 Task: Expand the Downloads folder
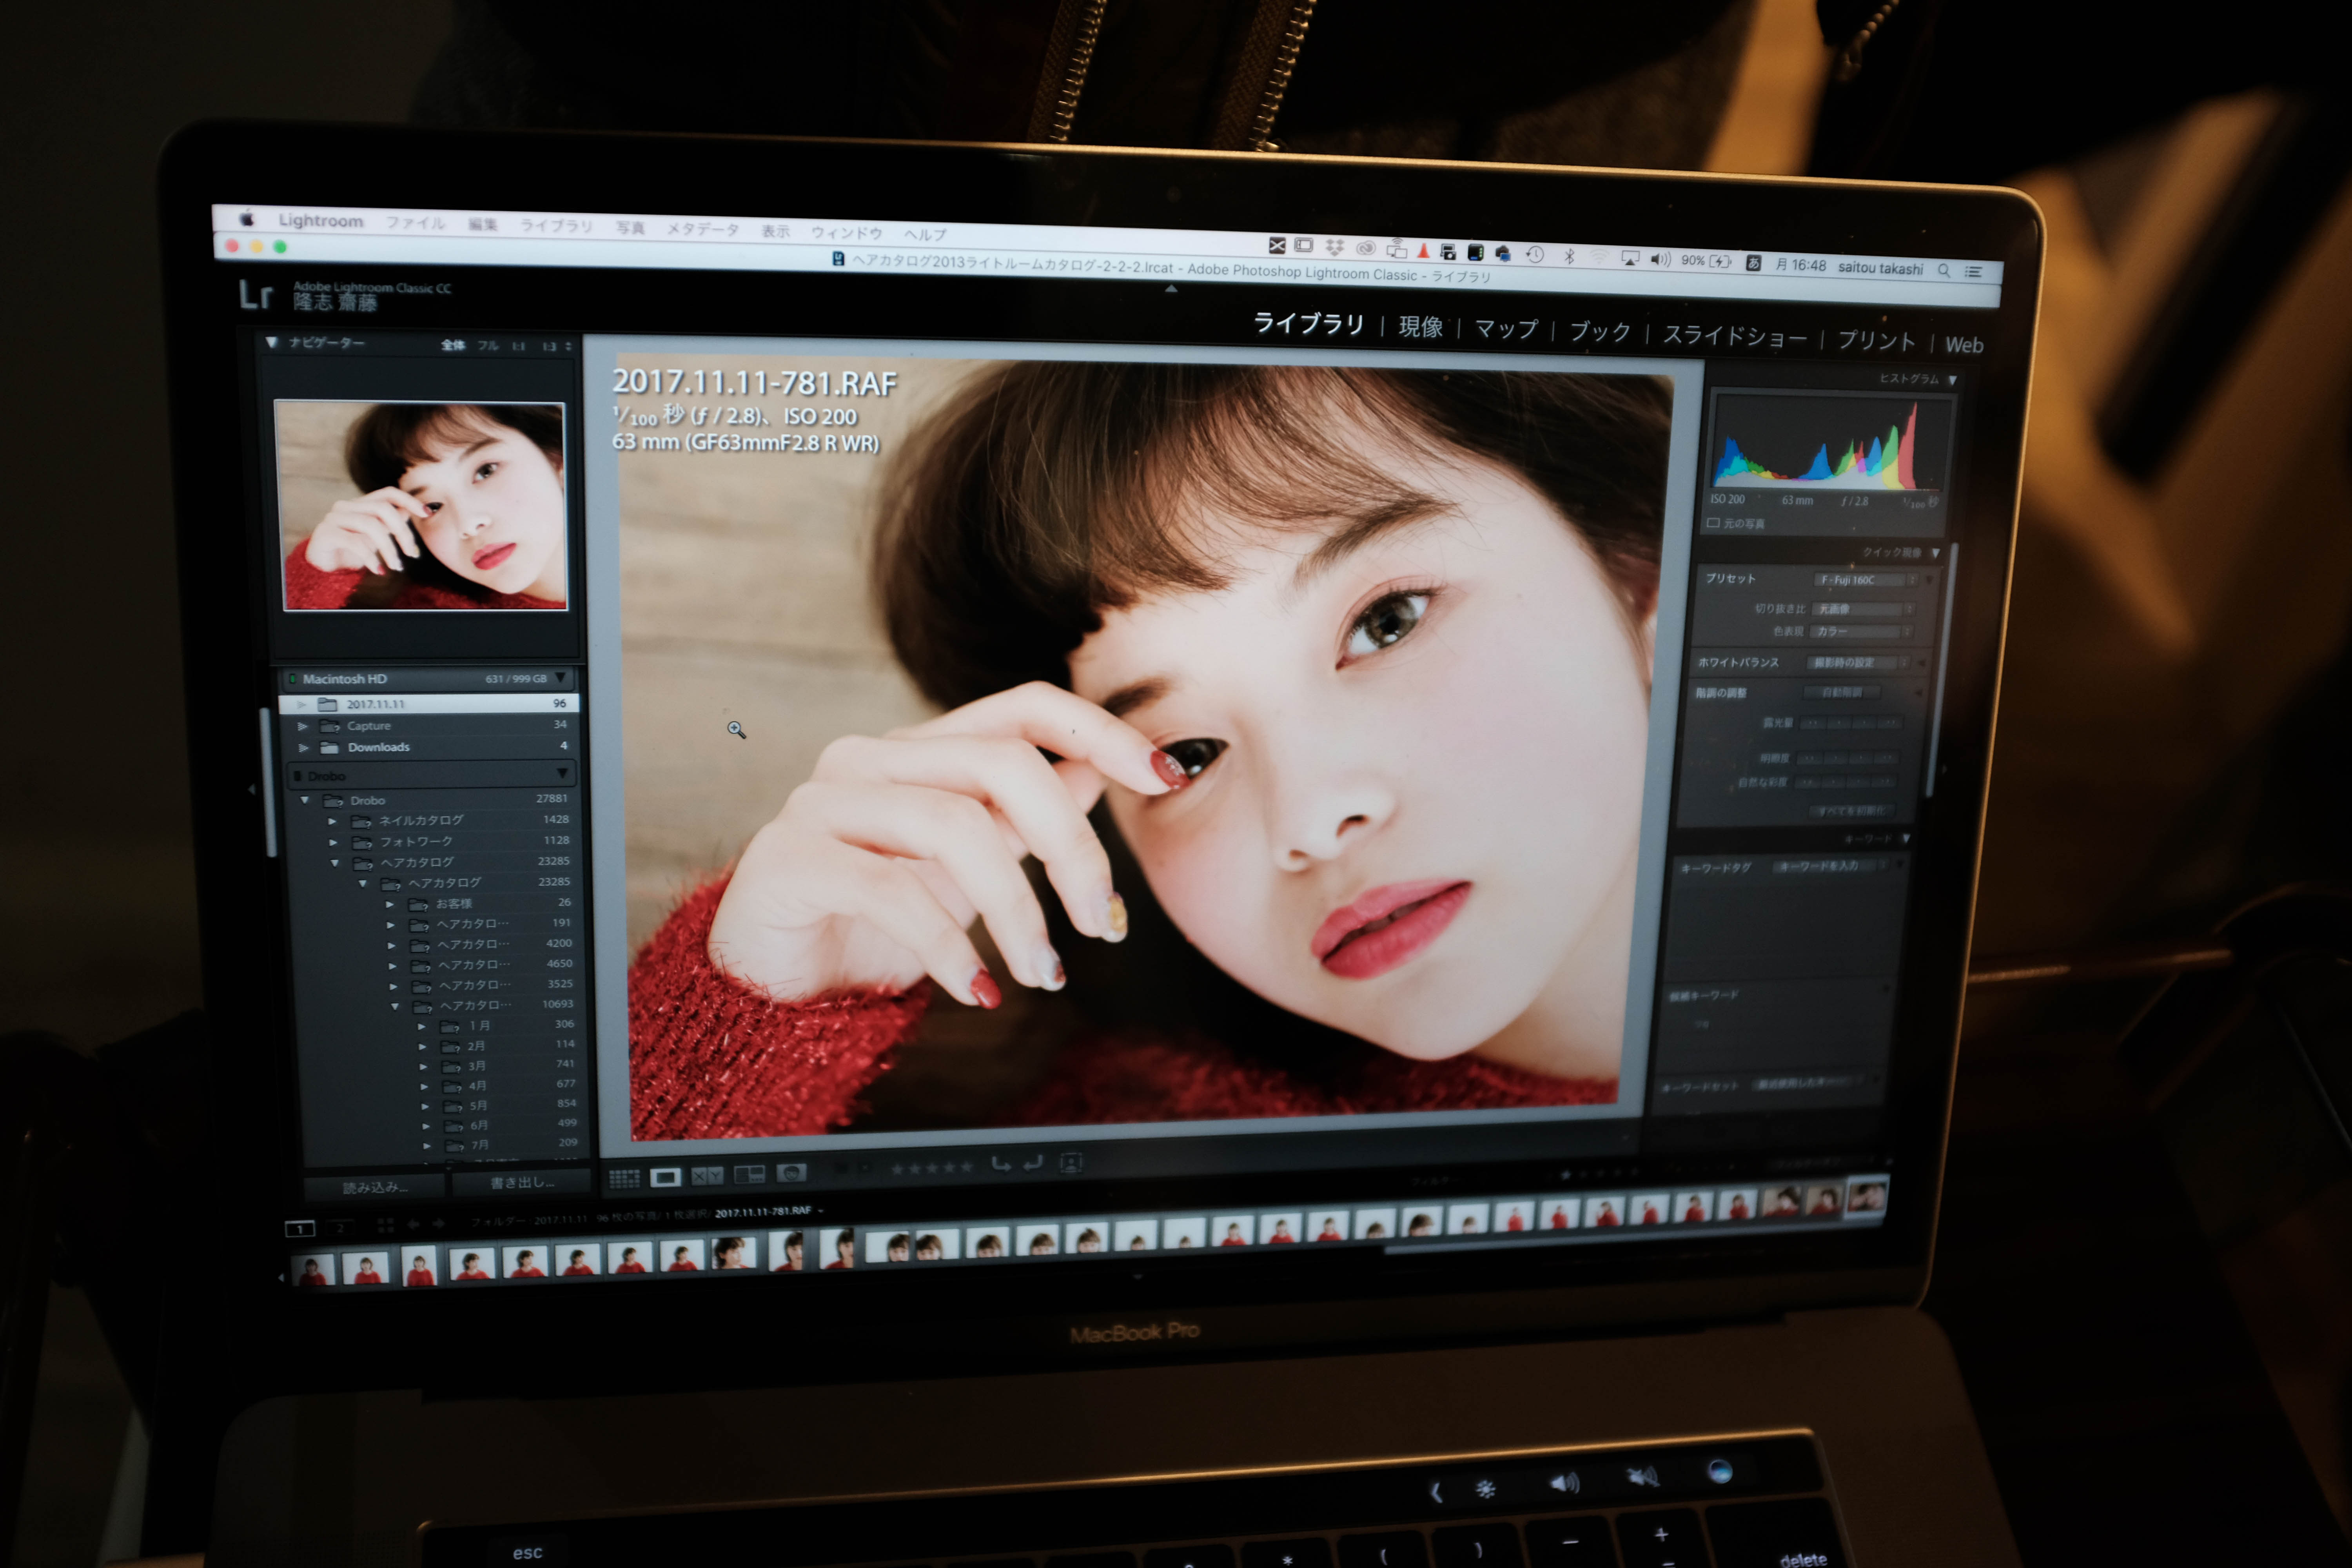pyautogui.click(x=304, y=747)
